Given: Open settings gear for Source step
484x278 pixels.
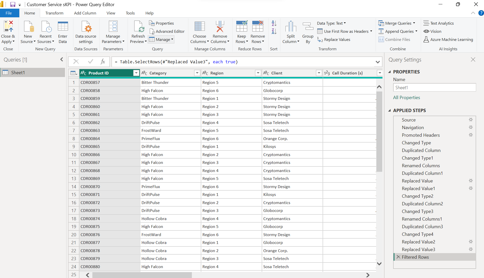Looking at the screenshot, I should (x=471, y=119).
